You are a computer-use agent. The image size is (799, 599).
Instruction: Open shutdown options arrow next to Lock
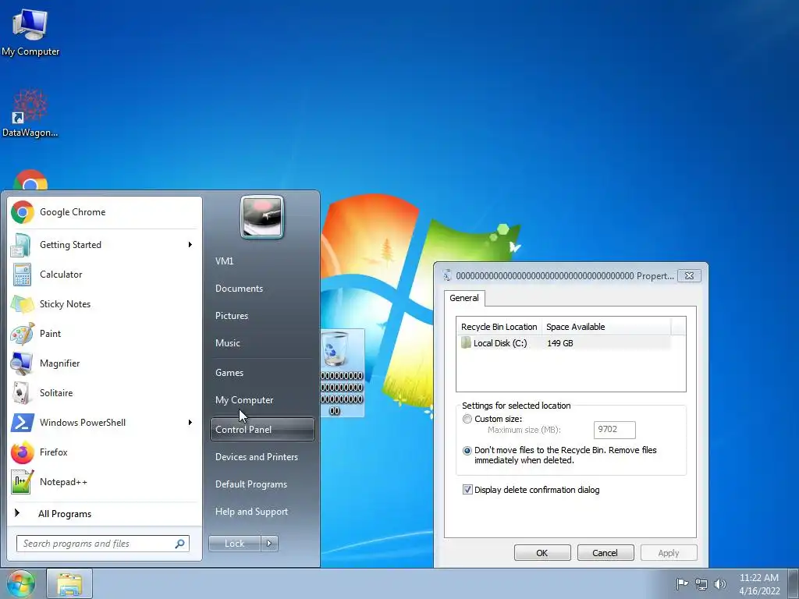(269, 544)
